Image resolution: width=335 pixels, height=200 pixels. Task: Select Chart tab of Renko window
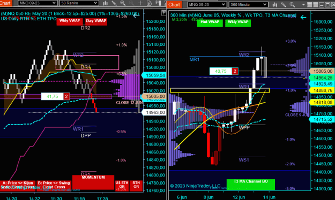tap(5, 3)
